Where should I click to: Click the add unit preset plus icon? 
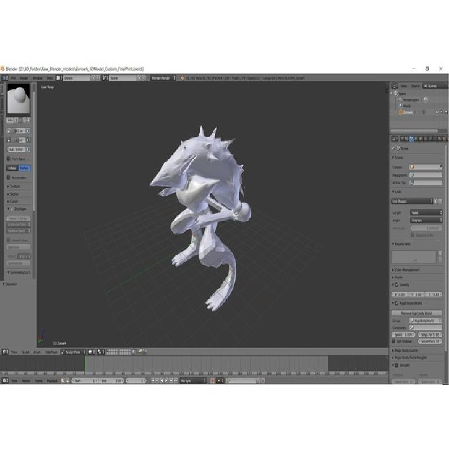point(436,201)
